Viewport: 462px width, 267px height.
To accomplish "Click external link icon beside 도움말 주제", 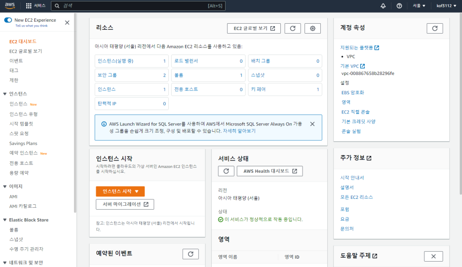I will [375, 256].
